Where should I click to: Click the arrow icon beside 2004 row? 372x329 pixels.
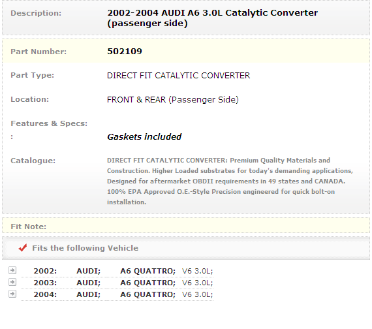tap(12, 294)
